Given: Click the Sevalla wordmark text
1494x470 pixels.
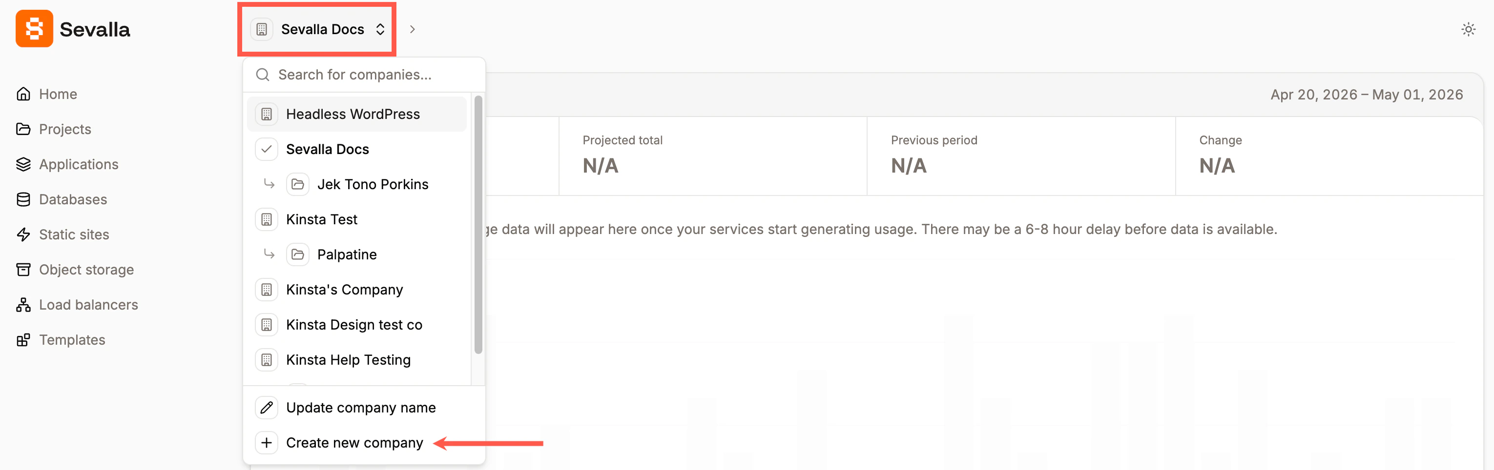Looking at the screenshot, I should coord(95,29).
